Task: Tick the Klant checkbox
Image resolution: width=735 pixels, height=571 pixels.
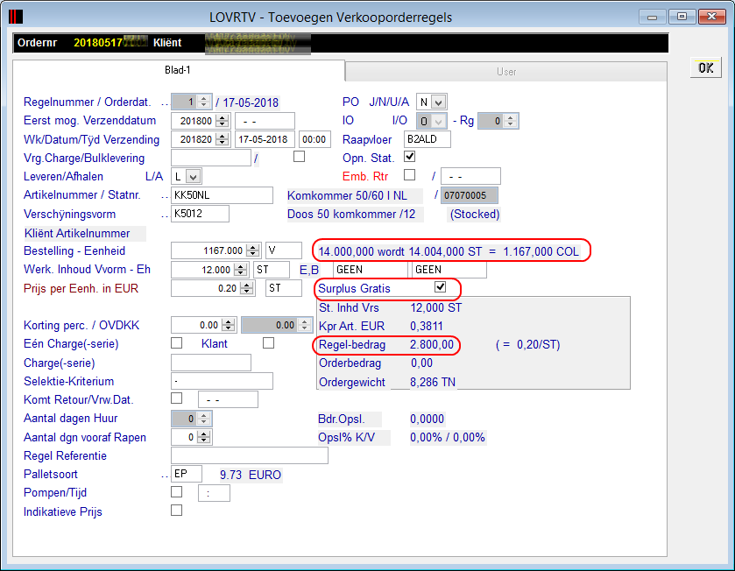Action: point(269,343)
